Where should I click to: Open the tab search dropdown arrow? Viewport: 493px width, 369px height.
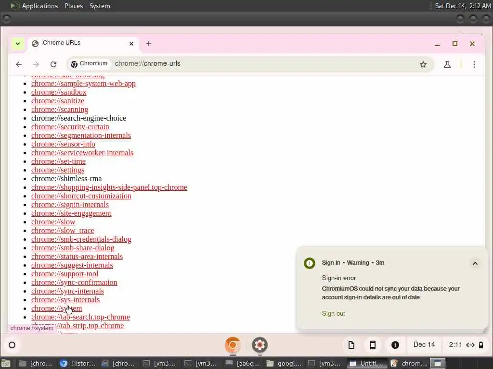click(18, 44)
